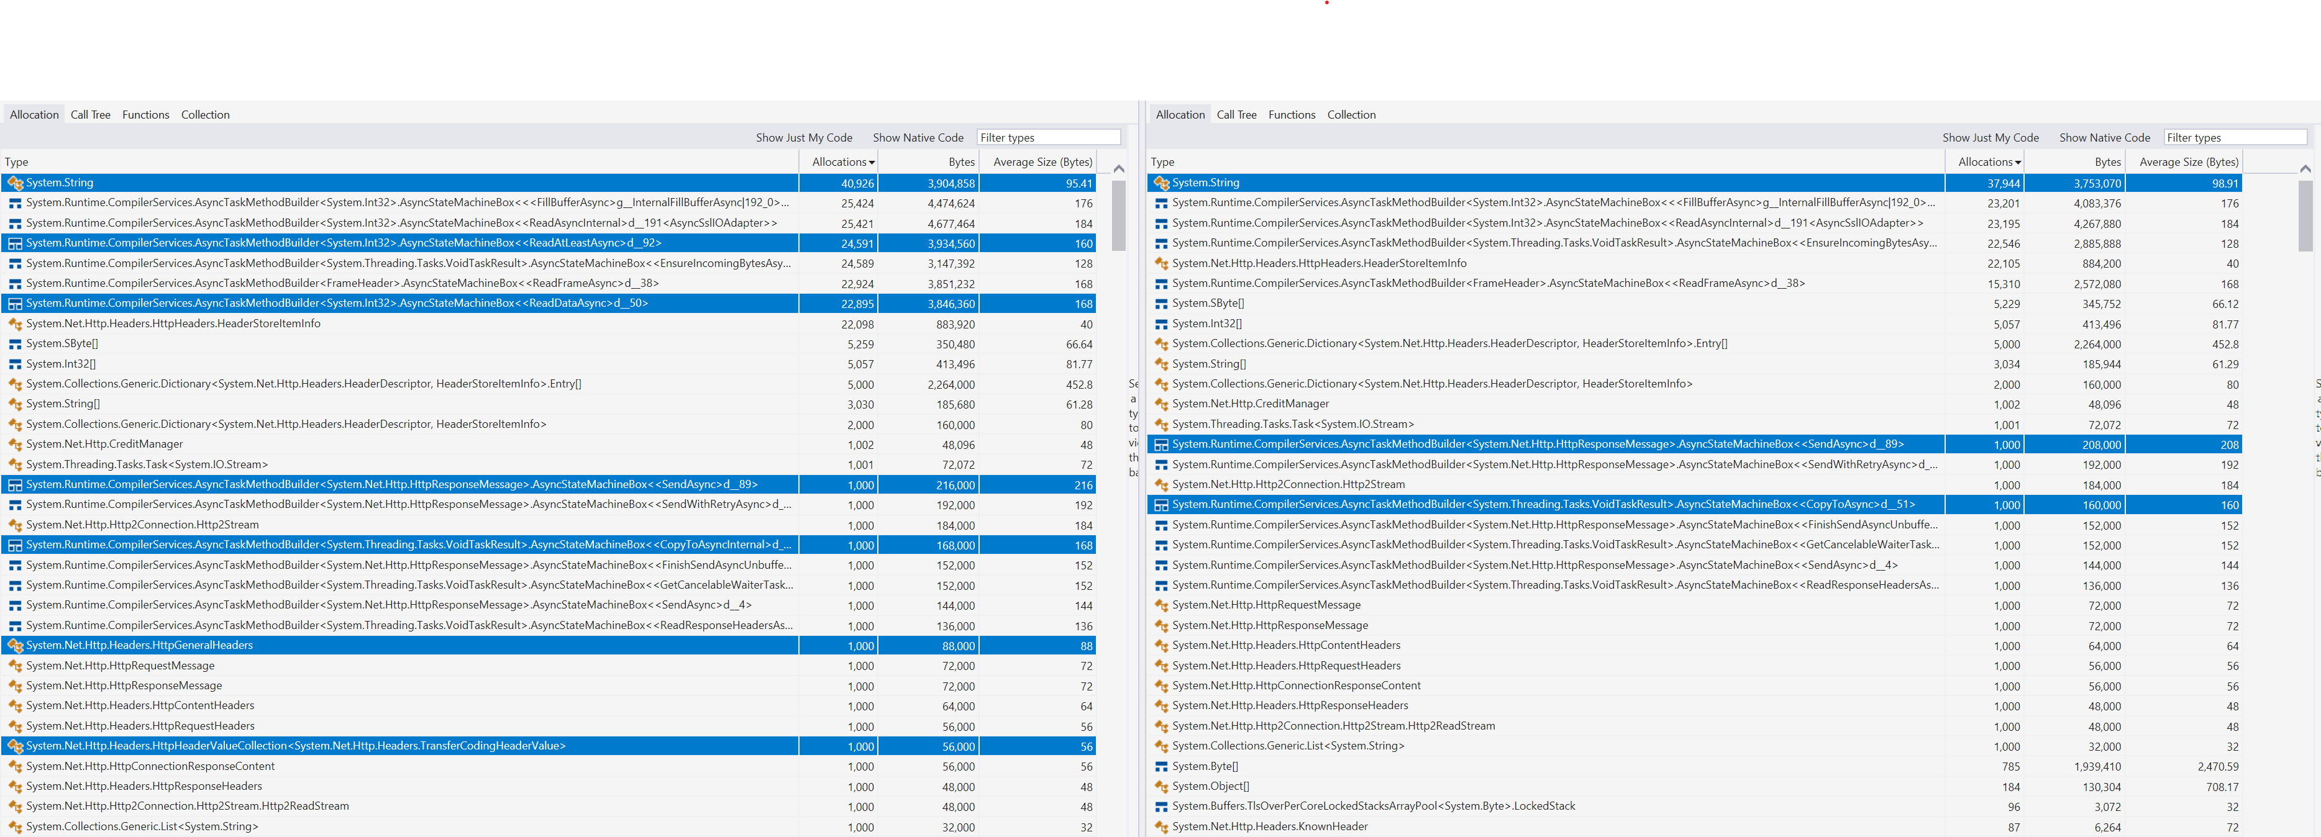2321x837 pixels.
Task: Select SendWithRetryAsync row in left panel
Action: (548, 505)
